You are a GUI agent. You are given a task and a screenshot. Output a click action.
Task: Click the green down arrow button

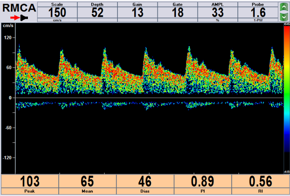coord(283,16)
